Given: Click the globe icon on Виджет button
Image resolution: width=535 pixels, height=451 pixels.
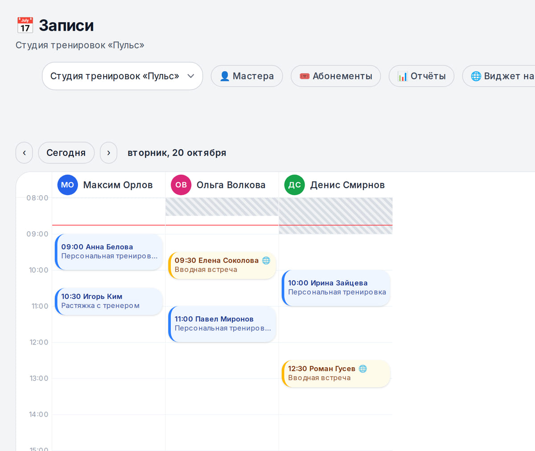Looking at the screenshot, I should pos(476,76).
